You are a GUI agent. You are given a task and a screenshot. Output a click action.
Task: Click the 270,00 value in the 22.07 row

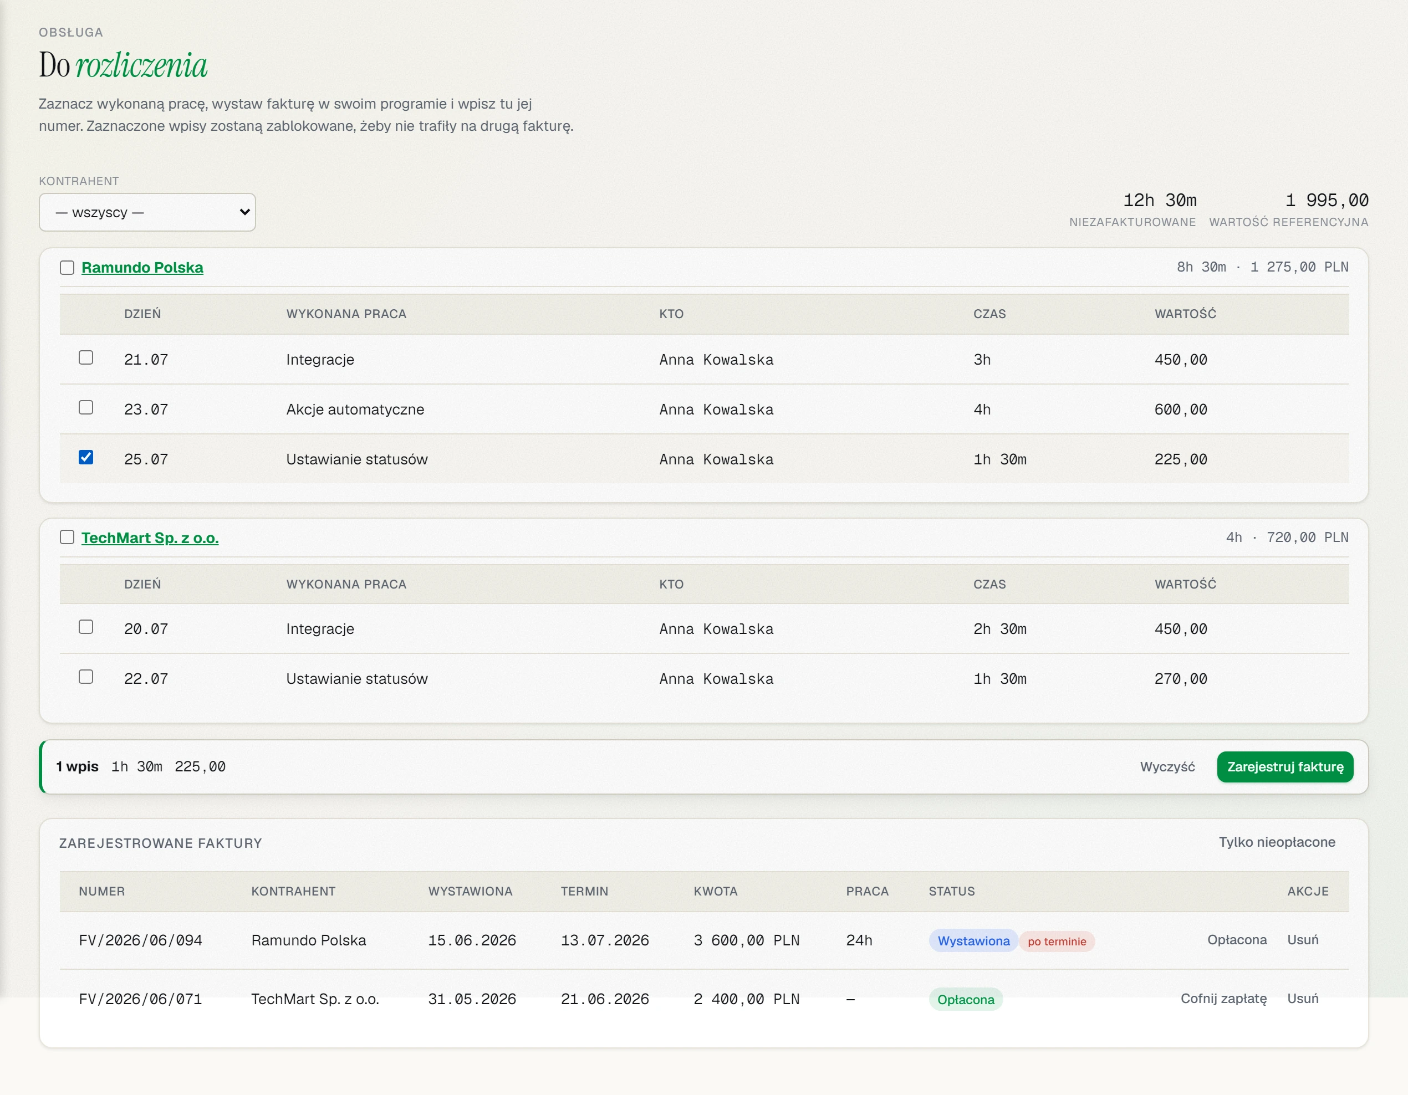point(1181,679)
